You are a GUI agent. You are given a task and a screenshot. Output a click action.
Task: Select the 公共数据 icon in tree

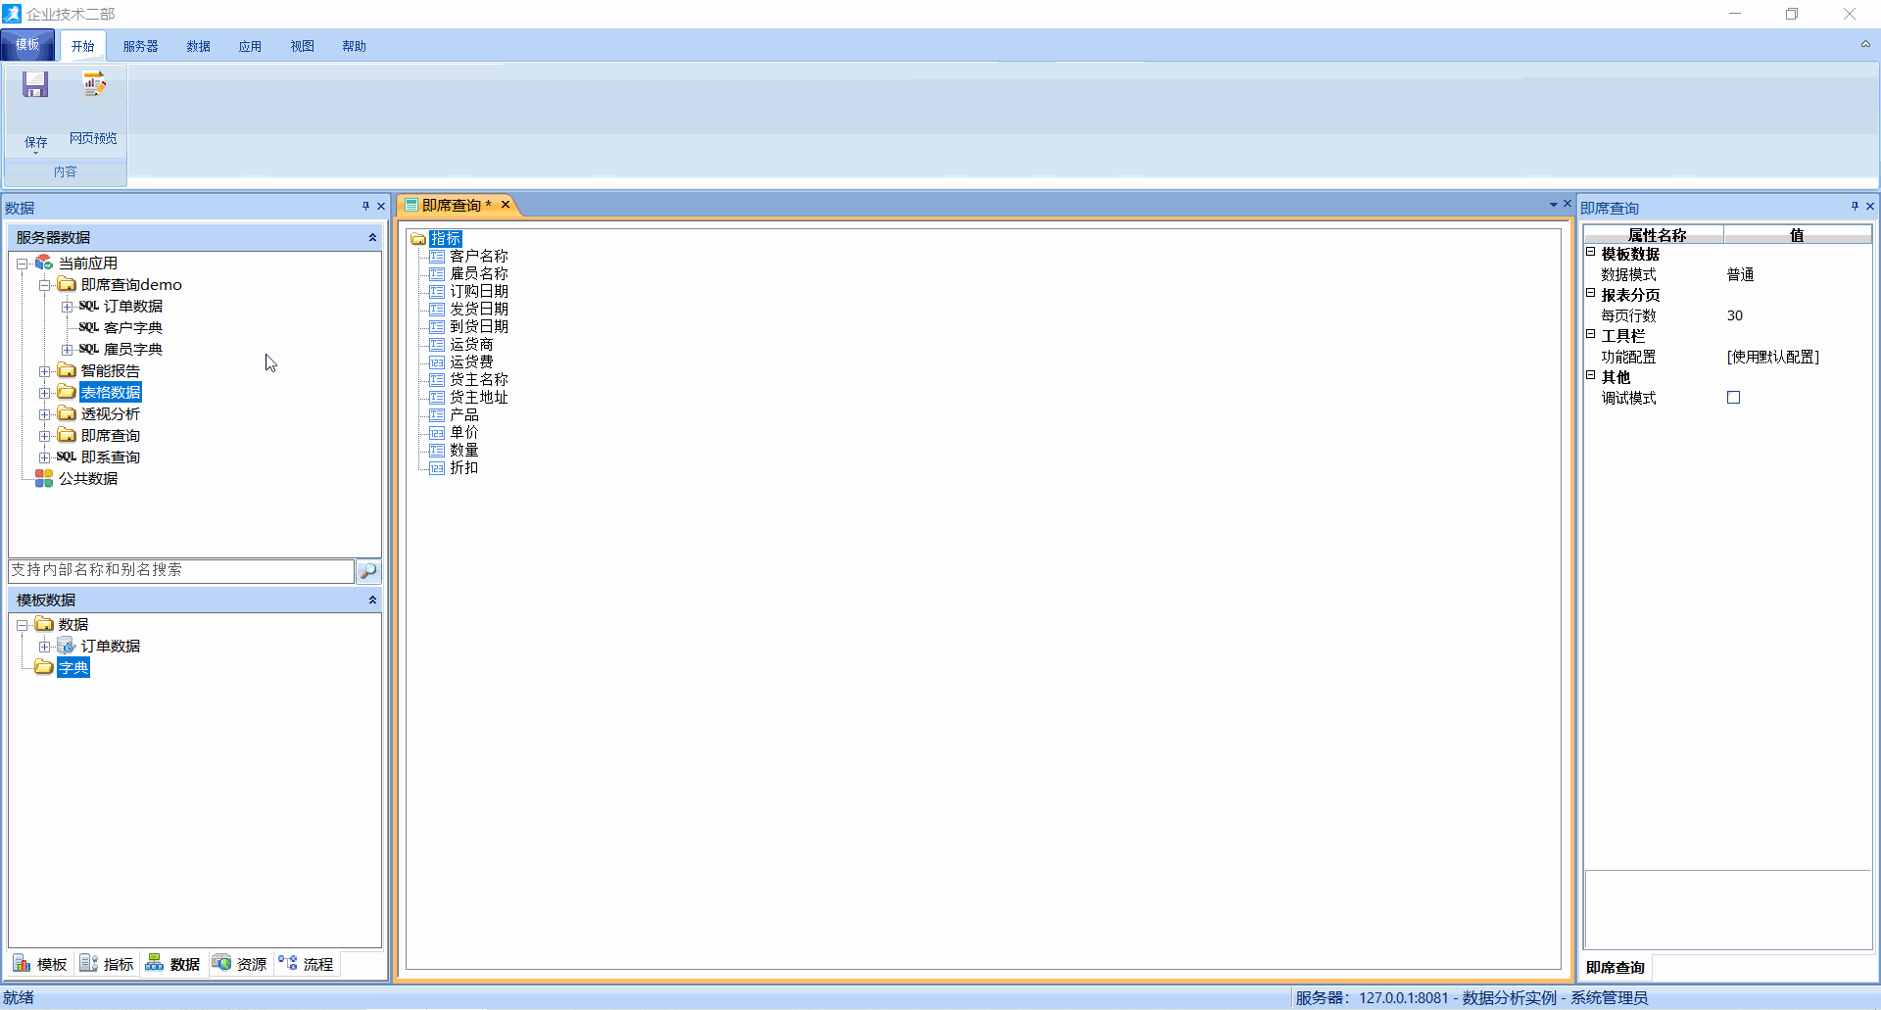tap(44, 479)
